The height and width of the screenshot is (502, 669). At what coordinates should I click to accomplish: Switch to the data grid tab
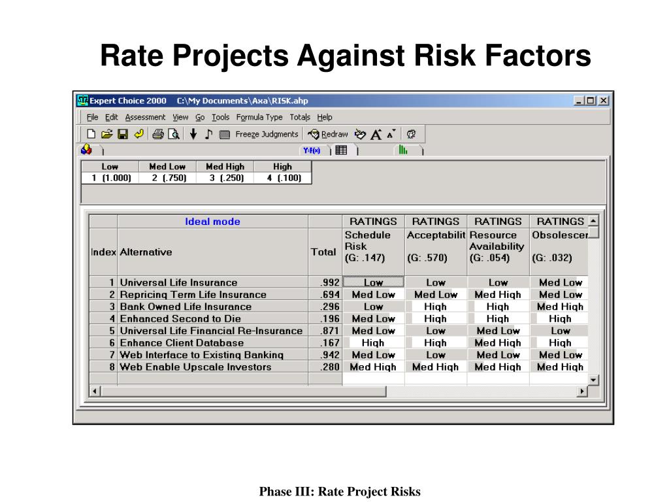click(x=341, y=150)
